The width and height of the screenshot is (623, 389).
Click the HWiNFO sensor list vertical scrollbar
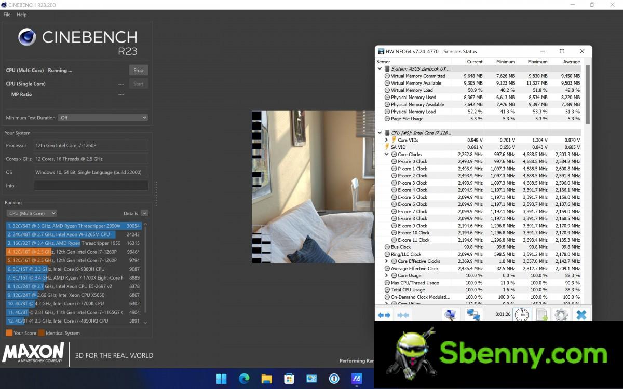588,94
